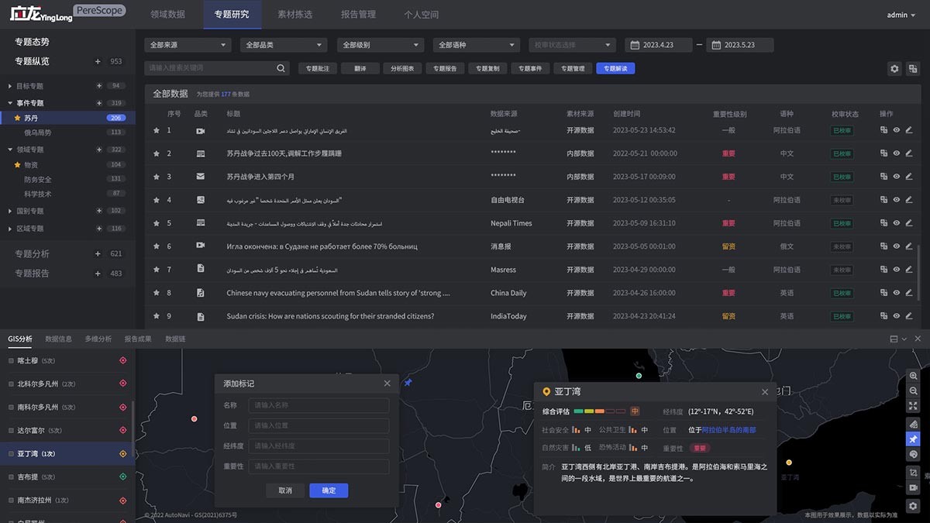
Task: Click the 请输入名称 name input field
Action: pos(319,405)
